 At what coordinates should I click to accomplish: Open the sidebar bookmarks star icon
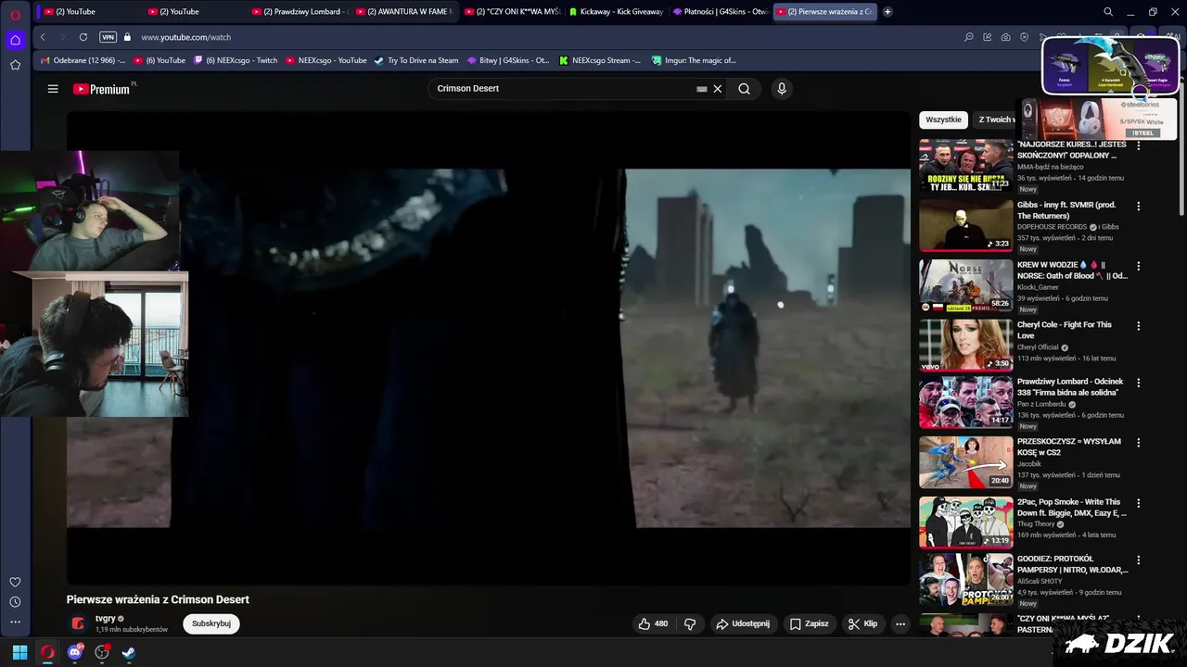pyautogui.click(x=15, y=65)
